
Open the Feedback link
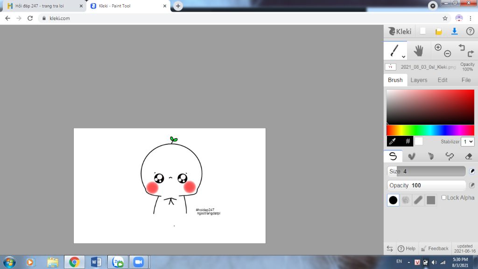435,248
